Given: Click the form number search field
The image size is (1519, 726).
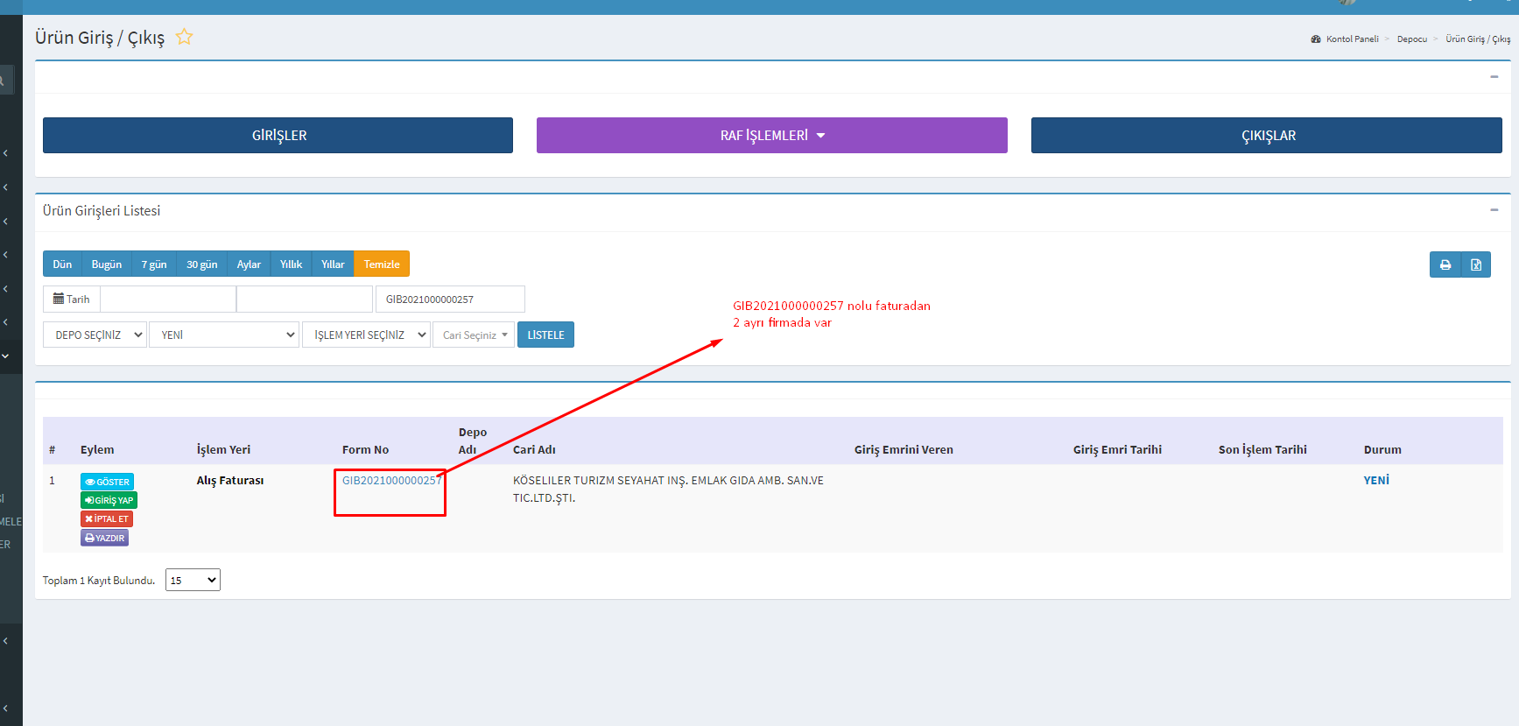Looking at the screenshot, I should tap(450, 299).
